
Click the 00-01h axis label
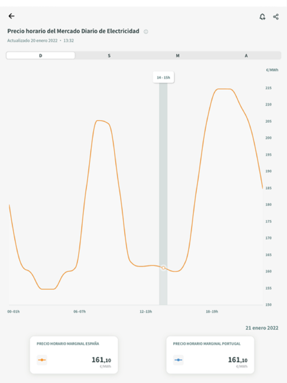coord(13,312)
